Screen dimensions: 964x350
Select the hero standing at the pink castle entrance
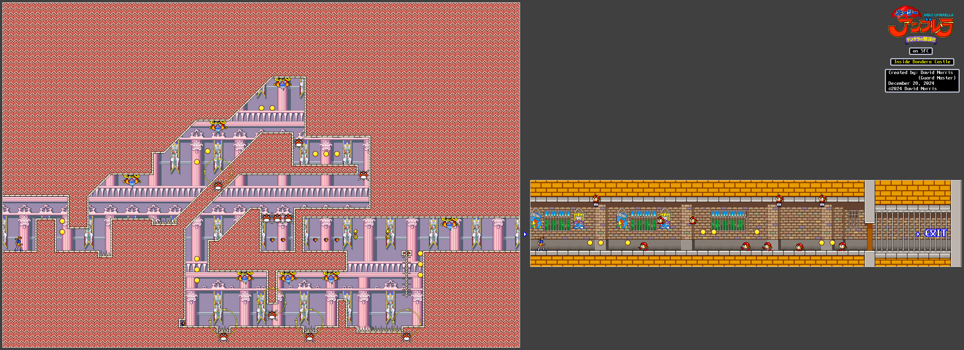(x=18, y=244)
